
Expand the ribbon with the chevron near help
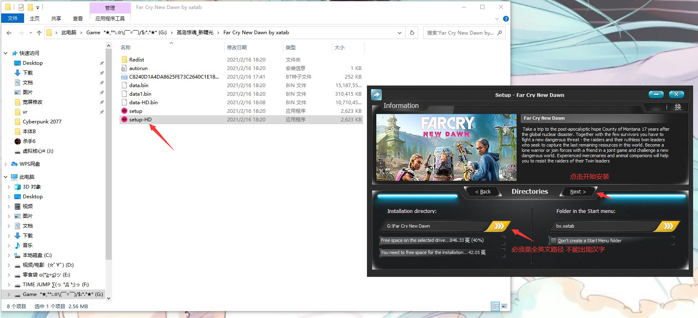point(497,19)
